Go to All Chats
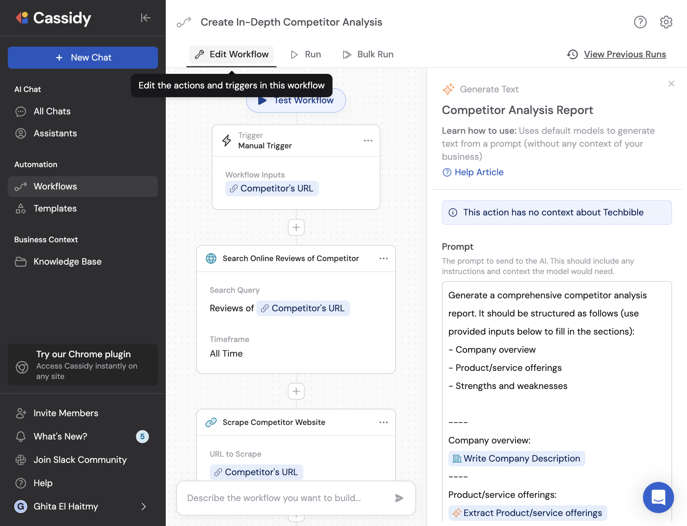 coord(83,111)
